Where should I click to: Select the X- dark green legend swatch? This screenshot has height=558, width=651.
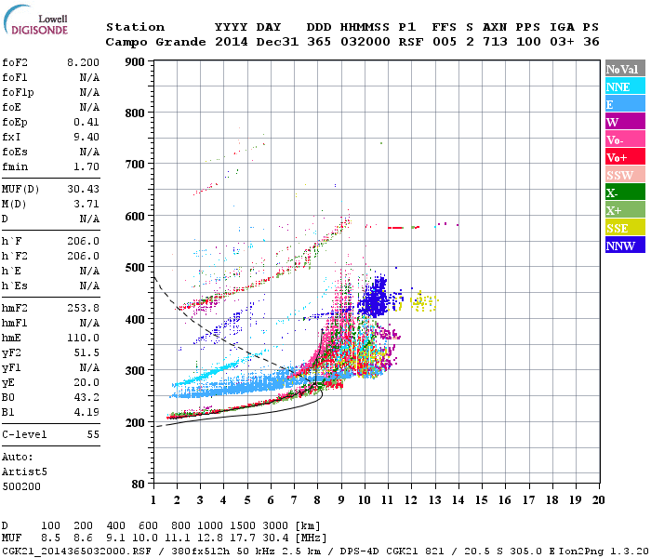(625, 193)
